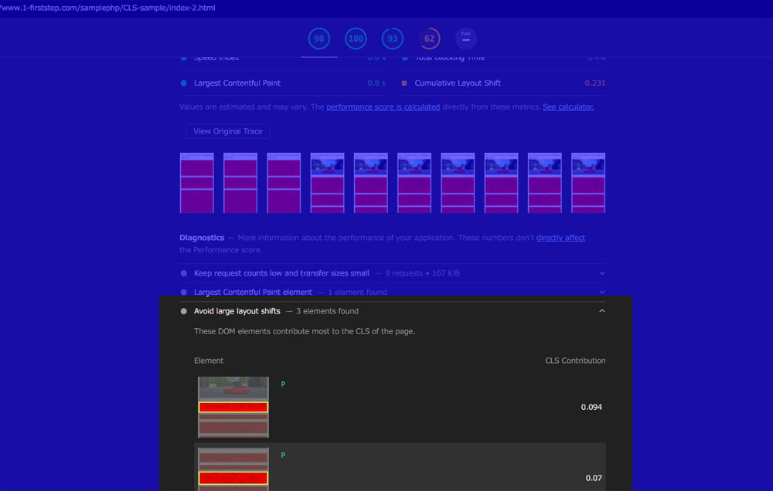The image size is (773, 491).
Task: Click the URL text in address bar
Action: tap(107, 8)
